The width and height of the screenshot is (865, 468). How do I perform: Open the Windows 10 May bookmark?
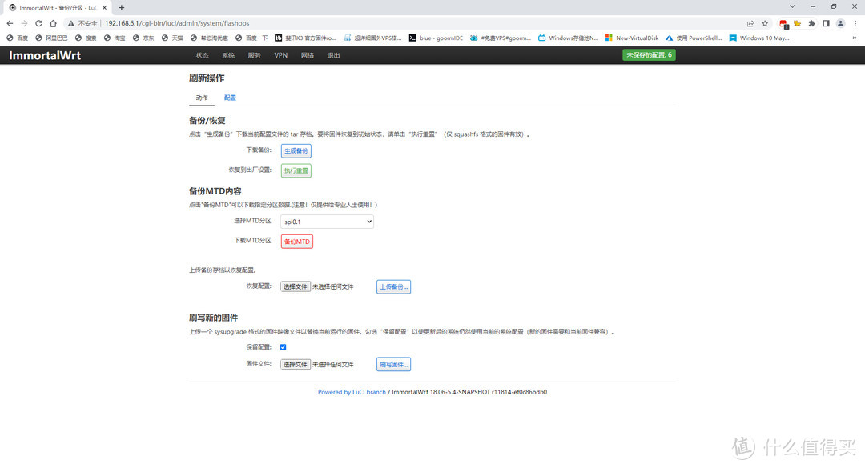pos(759,38)
